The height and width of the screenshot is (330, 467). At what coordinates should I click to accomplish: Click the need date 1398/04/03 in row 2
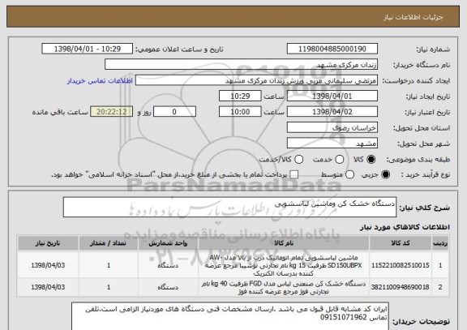(48, 287)
